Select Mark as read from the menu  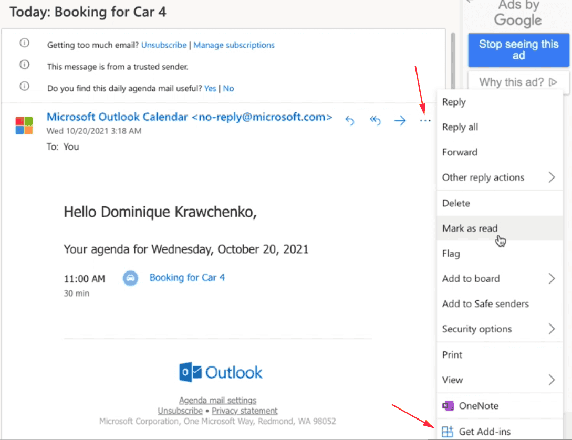click(x=470, y=228)
